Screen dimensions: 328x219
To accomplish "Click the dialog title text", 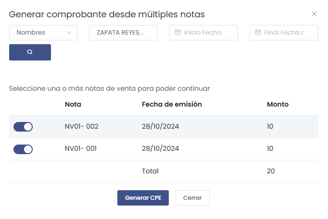I will pos(107,14).
